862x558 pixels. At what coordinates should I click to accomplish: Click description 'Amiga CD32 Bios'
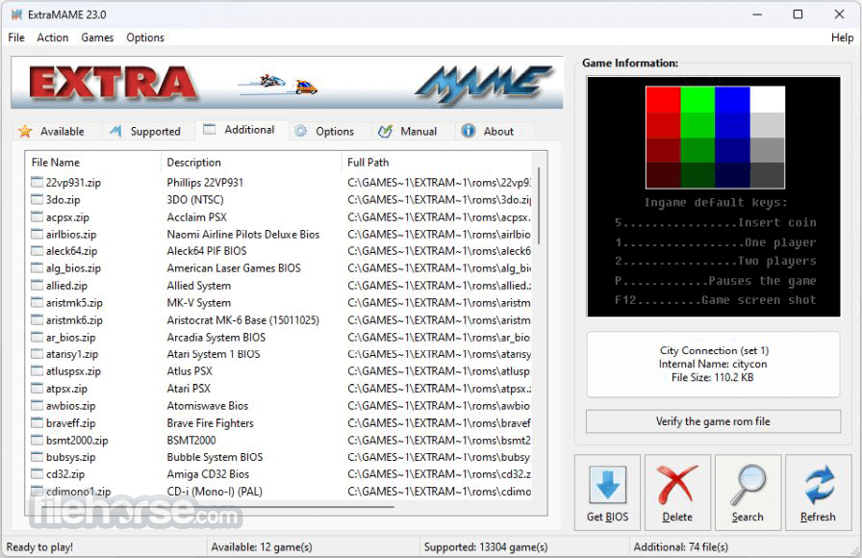point(208,474)
